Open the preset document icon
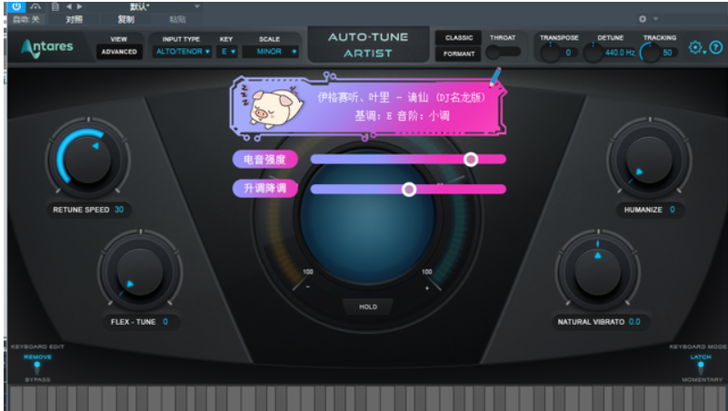728x411 pixels. 55,6
